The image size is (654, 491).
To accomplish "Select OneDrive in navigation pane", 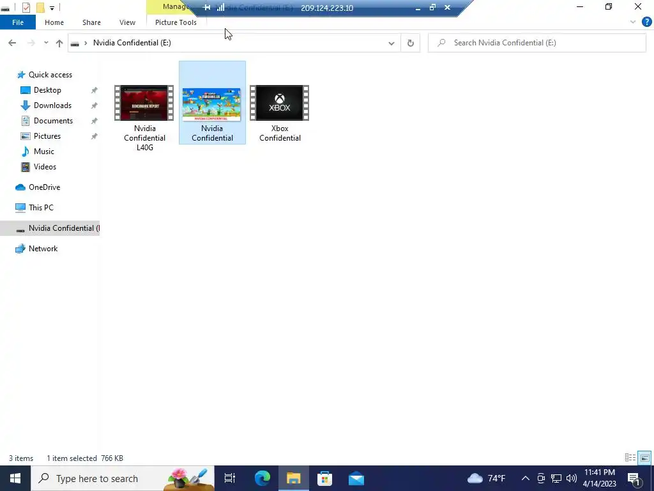I will click(44, 187).
